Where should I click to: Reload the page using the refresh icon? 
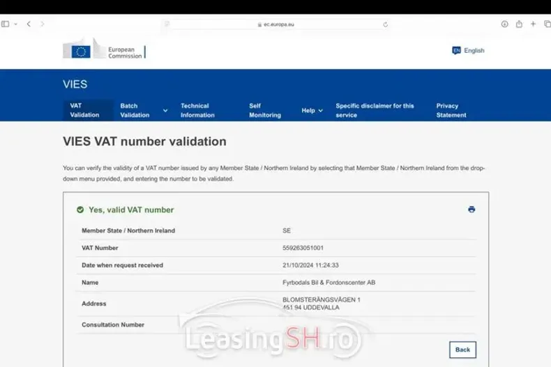386,24
